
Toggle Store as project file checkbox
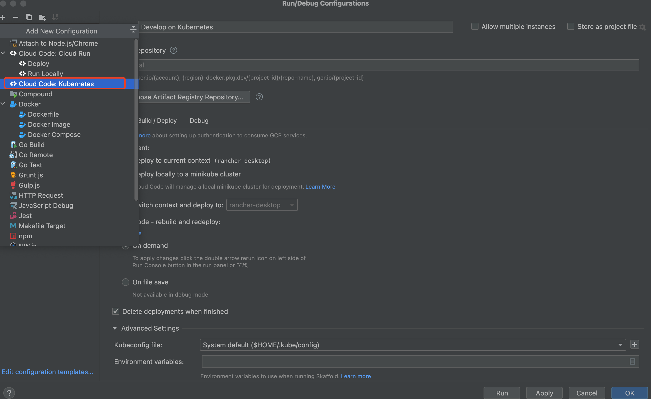click(x=570, y=27)
